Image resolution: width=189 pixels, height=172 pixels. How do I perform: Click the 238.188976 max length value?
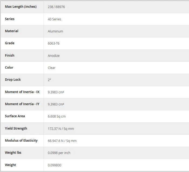pos(56,7)
